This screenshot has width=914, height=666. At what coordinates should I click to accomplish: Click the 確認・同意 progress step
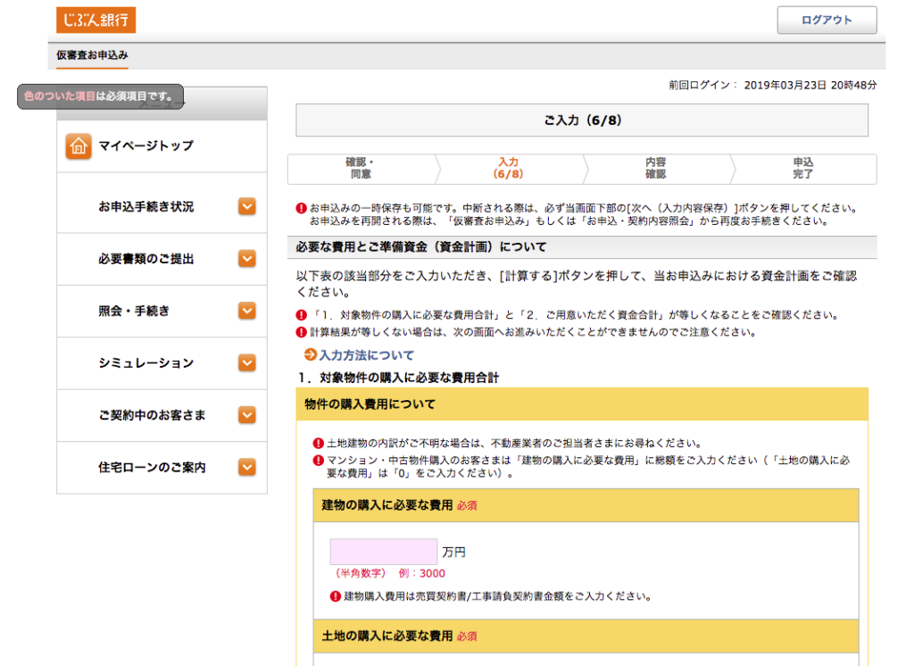click(x=361, y=169)
